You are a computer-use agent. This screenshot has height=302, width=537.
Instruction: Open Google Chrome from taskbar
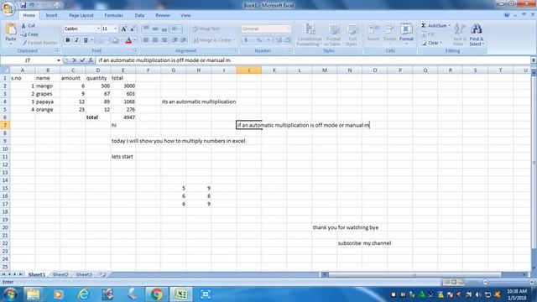click(157, 294)
